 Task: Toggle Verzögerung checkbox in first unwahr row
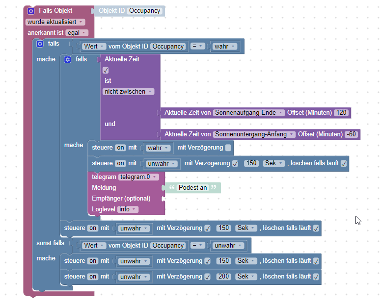(235, 164)
